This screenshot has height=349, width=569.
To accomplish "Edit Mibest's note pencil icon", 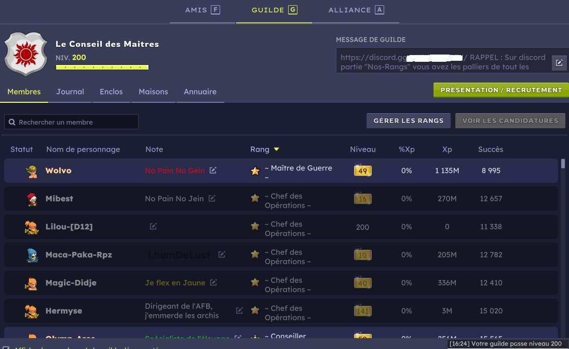I will point(212,198).
